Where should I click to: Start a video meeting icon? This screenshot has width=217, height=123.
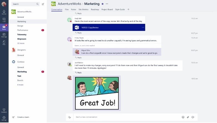[x=193, y=117]
